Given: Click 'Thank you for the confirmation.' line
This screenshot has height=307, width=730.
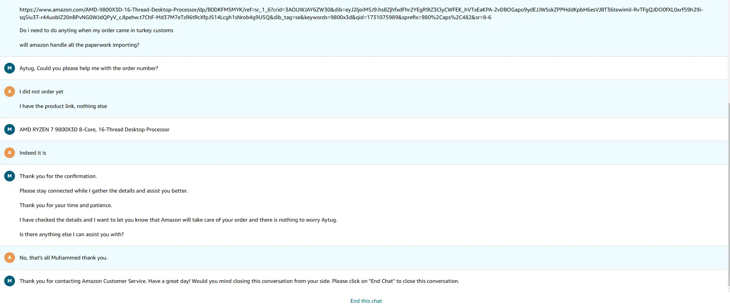Looking at the screenshot, I should 58,176.
